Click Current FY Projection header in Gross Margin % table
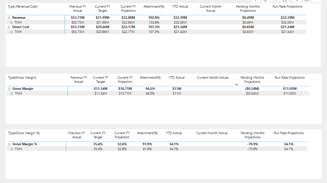 coord(122,135)
